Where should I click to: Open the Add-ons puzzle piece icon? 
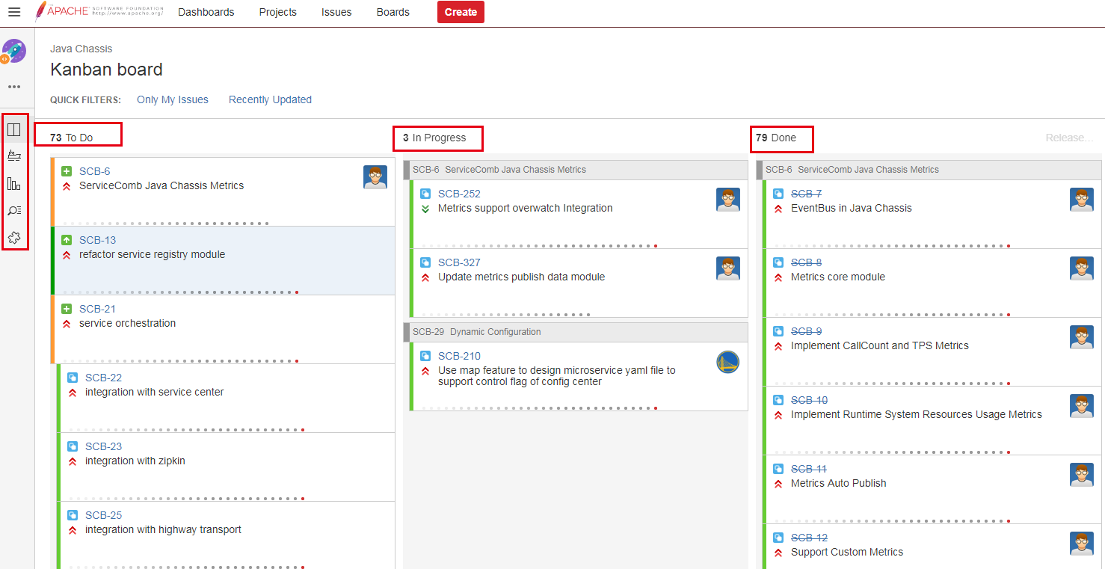tap(14, 238)
